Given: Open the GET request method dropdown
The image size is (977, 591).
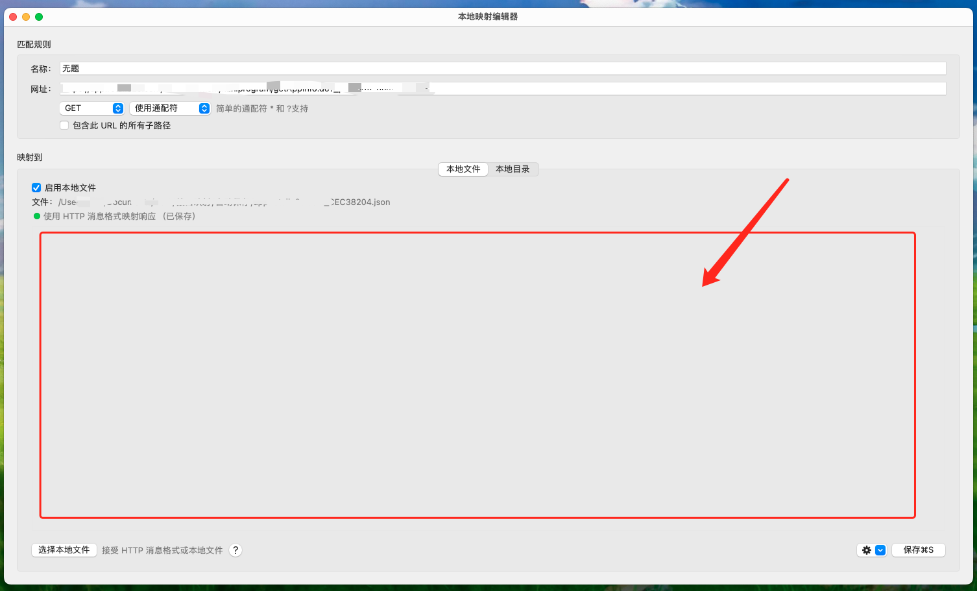Looking at the screenshot, I should click(91, 108).
